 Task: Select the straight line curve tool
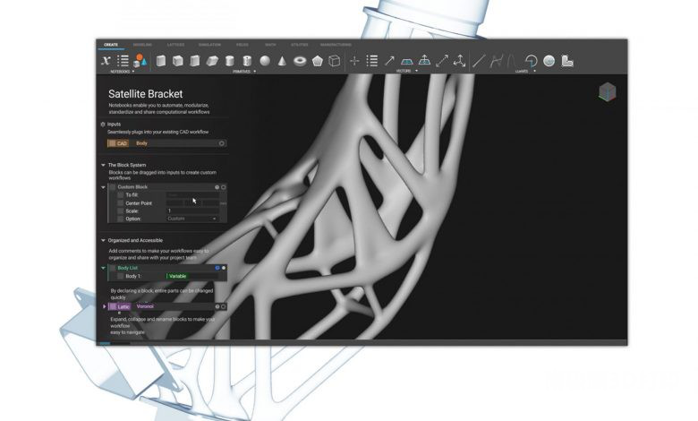pyautogui.click(x=479, y=61)
